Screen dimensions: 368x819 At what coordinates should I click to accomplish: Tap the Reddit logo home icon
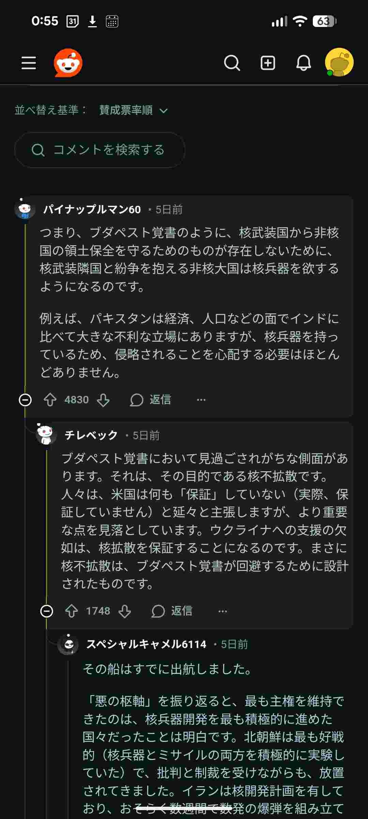68,63
